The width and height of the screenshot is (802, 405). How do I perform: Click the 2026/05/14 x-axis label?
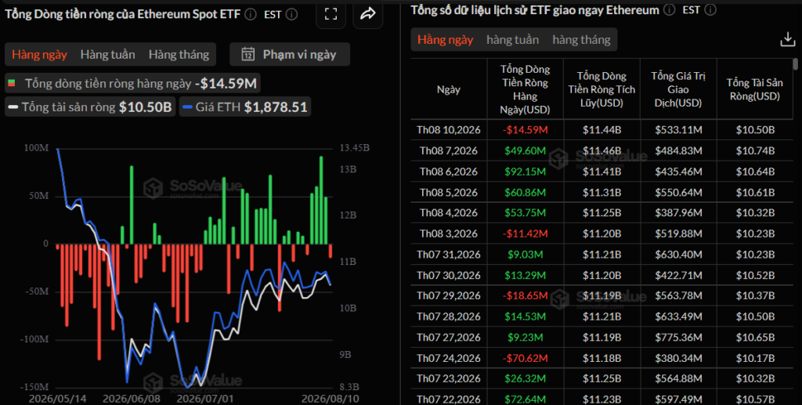(x=57, y=399)
